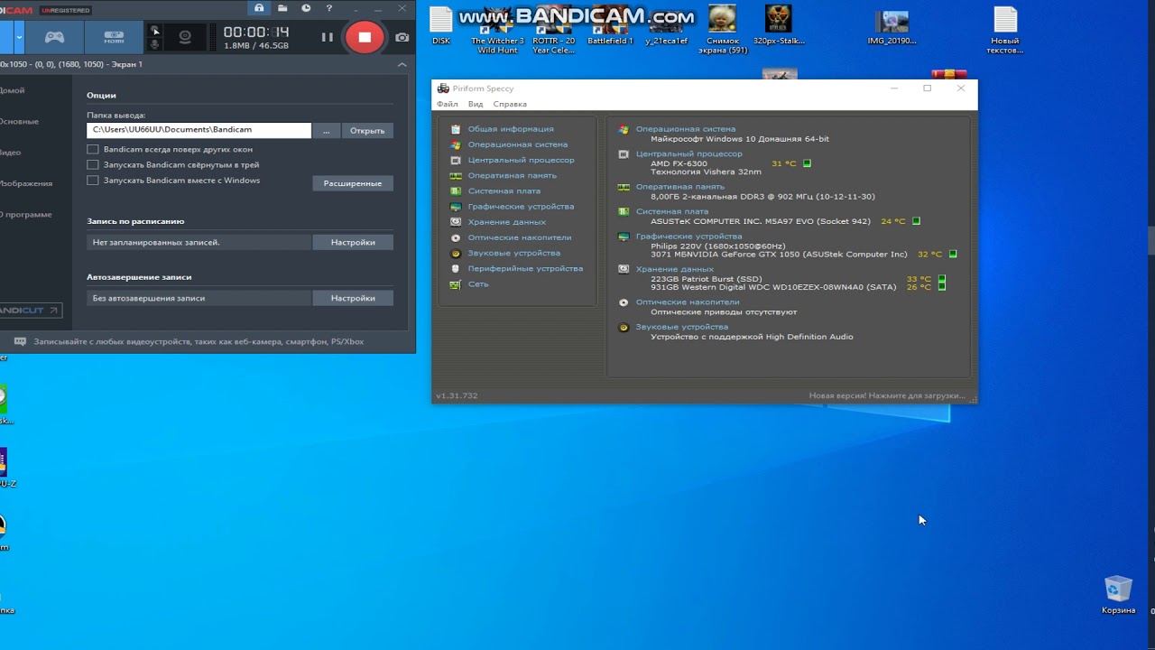Click the GPU temperature indicator next to 32 °C

tap(953, 255)
